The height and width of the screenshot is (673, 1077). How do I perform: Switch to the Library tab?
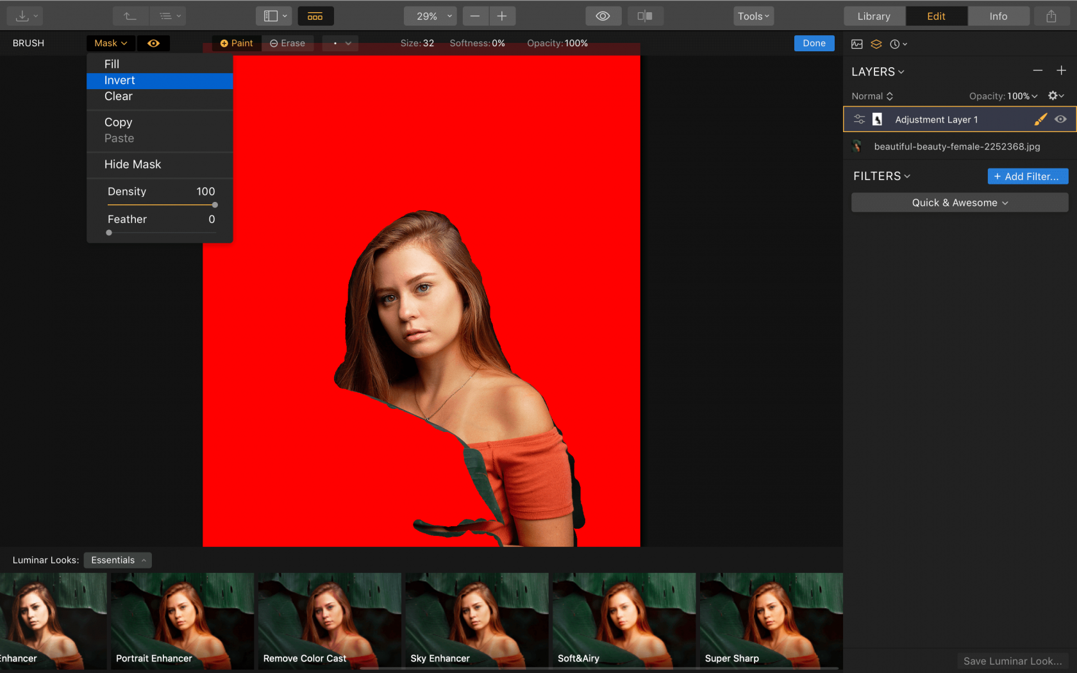[874, 15]
